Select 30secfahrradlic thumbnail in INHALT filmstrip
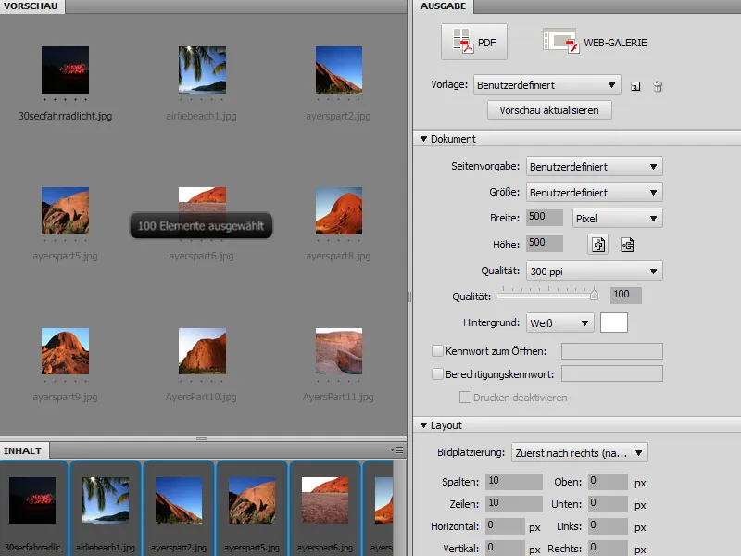The image size is (741, 556). pyautogui.click(x=32, y=500)
